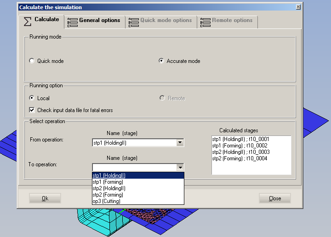Switch to the General options tab

(94, 21)
